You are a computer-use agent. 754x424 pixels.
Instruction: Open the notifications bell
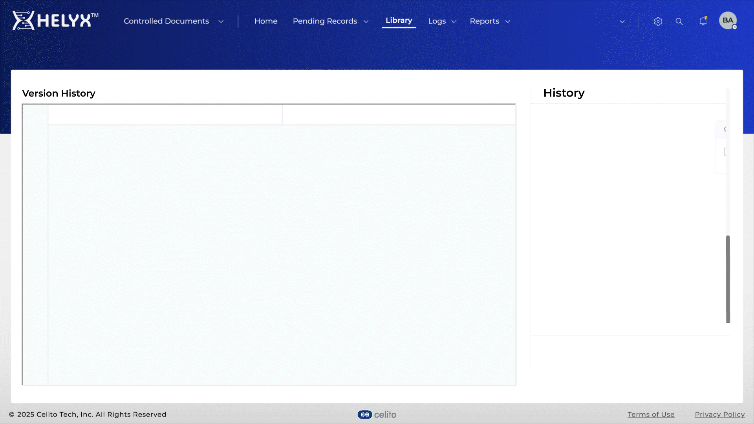point(703,21)
